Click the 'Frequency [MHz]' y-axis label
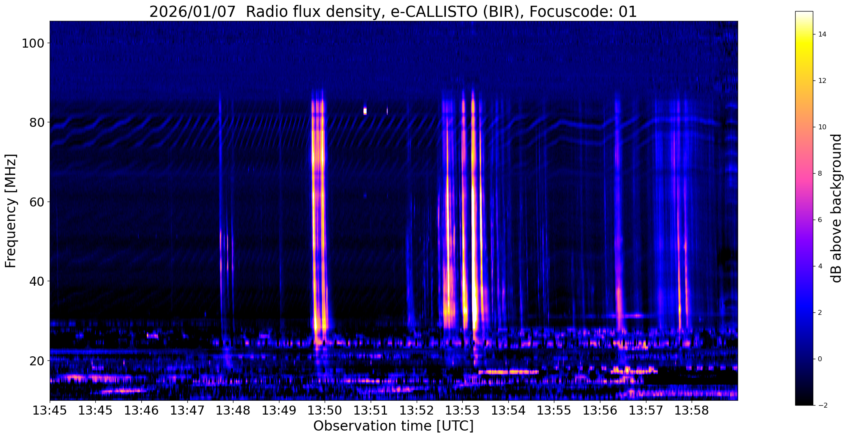The image size is (849, 438). pos(11,211)
